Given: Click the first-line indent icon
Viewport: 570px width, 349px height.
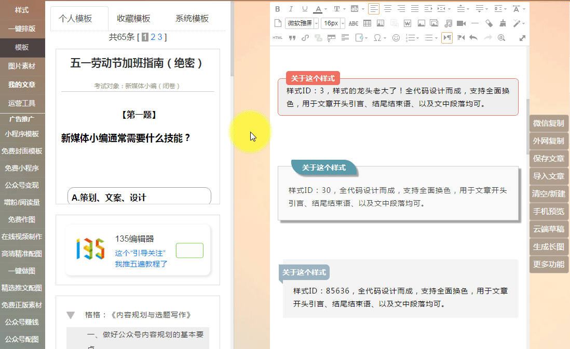Looking at the screenshot, I should coord(428,9).
